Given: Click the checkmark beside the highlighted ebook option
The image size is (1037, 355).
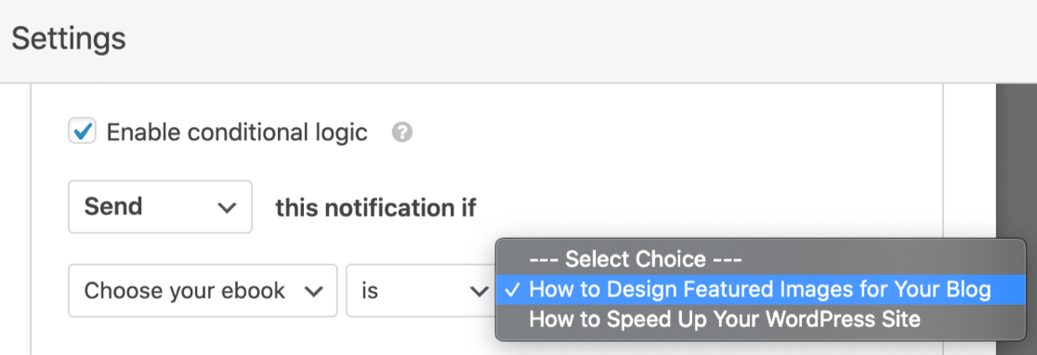Looking at the screenshot, I should (515, 290).
